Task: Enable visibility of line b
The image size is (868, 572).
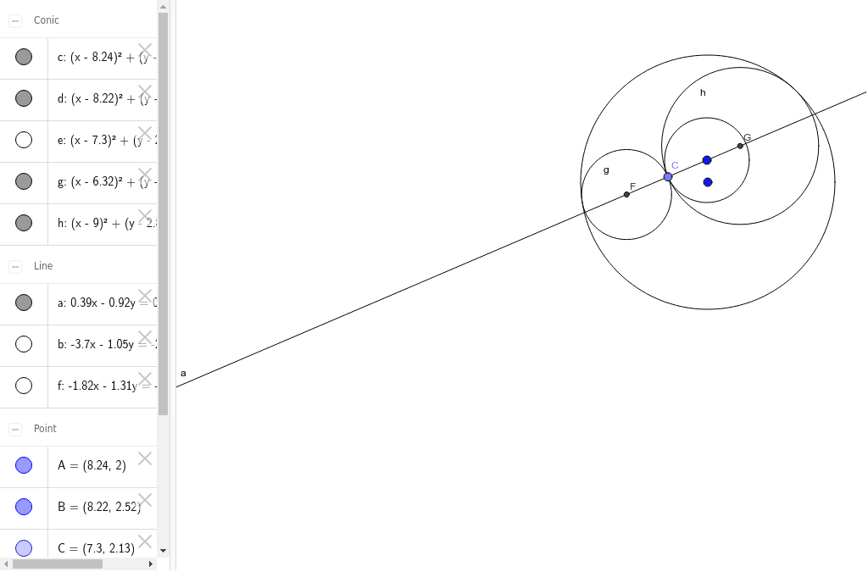Action: coord(24,344)
